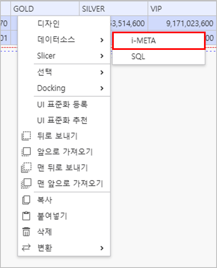The width and height of the screenshot is (217, 268).
Task: Click the trash can delete icon (삭제)
Action: pyautogui.click(x=26, y=232)
